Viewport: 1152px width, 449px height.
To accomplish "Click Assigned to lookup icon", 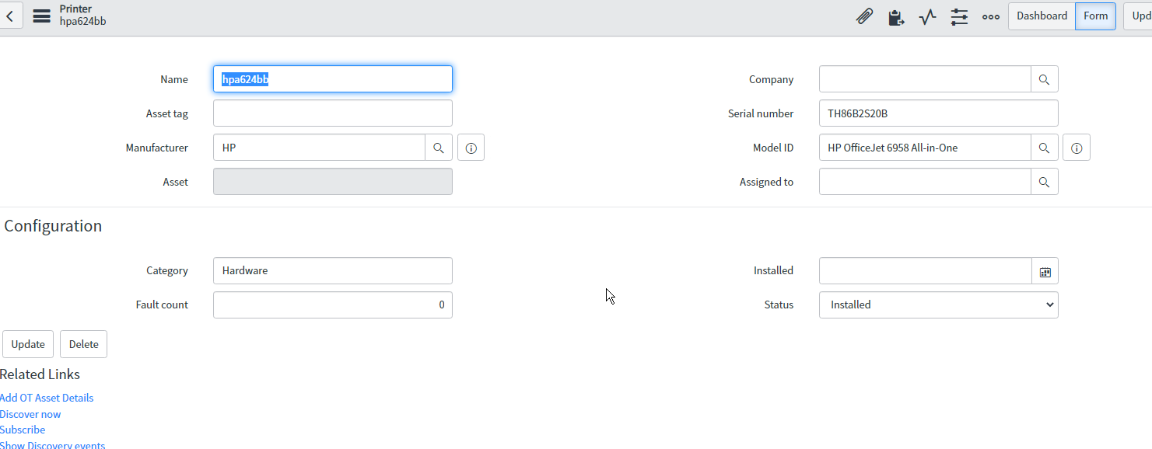I will (x=1045, y=182).
